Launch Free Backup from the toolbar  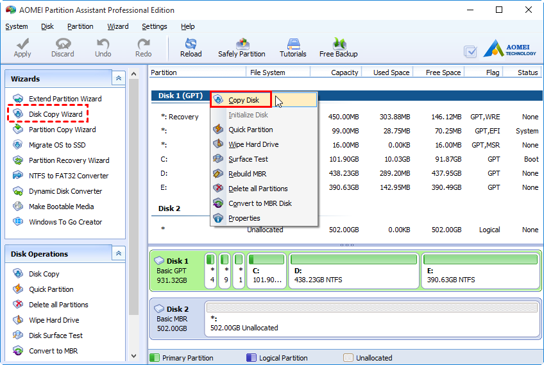click(x=339, y=47)
